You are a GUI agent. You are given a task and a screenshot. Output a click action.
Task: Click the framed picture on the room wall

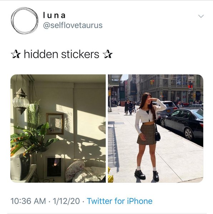point(55,124)
